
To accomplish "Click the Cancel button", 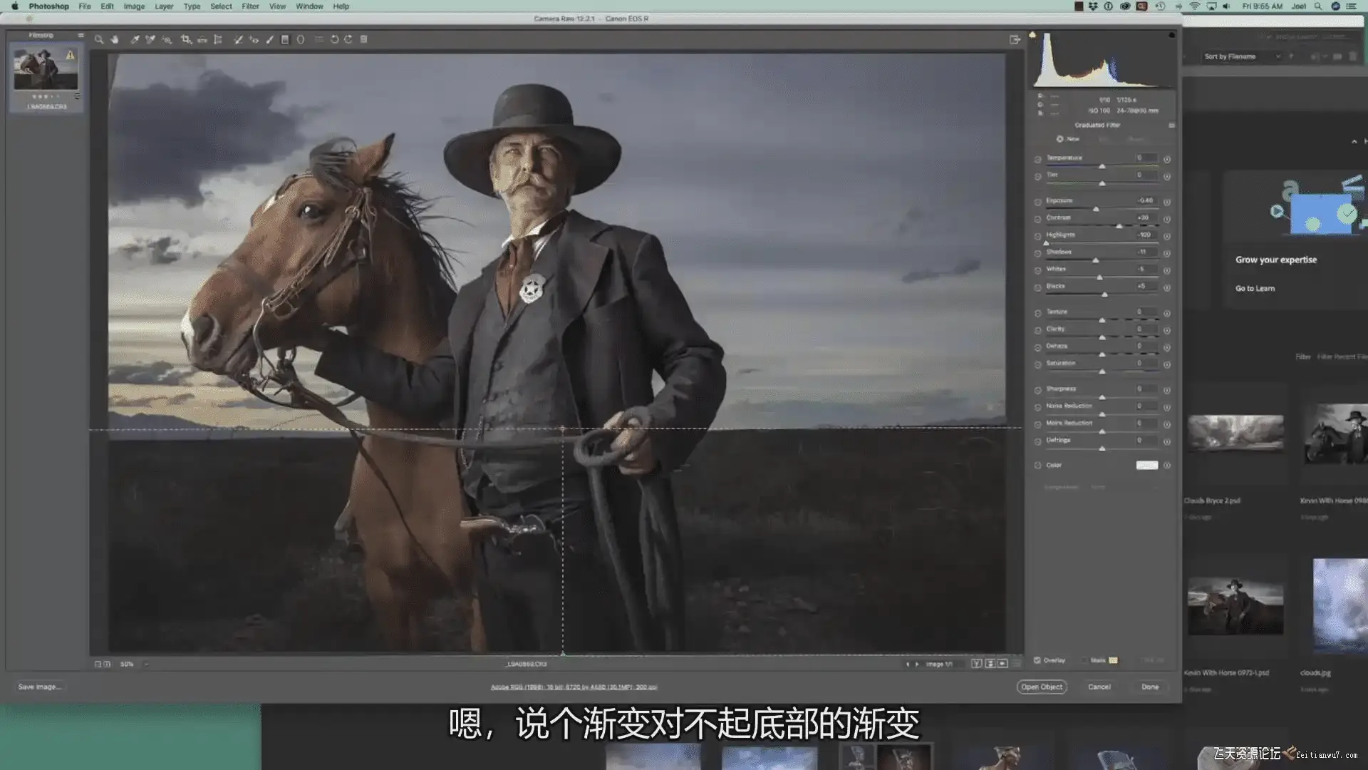I will tap(1099, 687).
